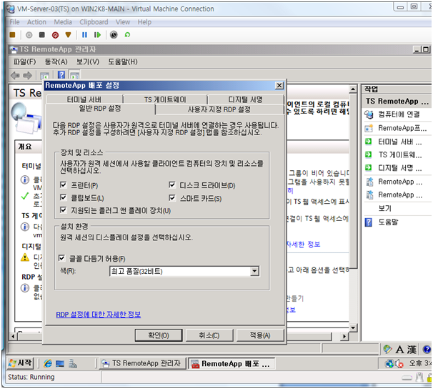This screenshot has width=433, height=389.
Task: Open the Media menu in VM Connection
Action: pos(63,22)
